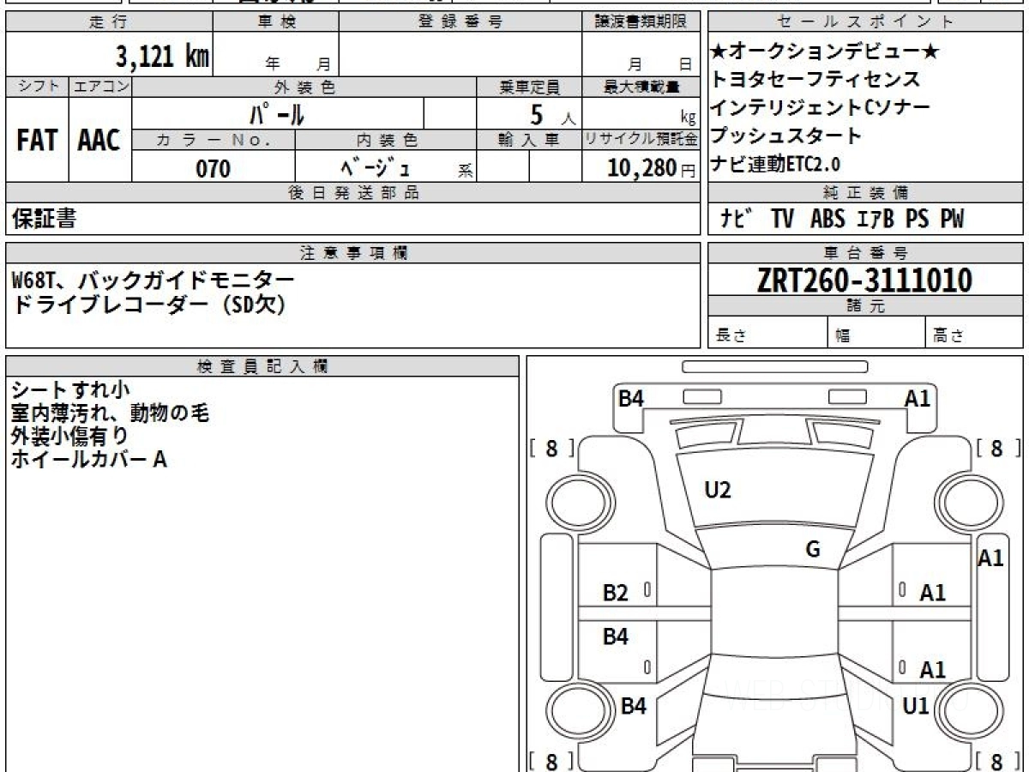Click the AAC air conditioner value
Screen dimensions: 1029x772
[x=99, y=141]
